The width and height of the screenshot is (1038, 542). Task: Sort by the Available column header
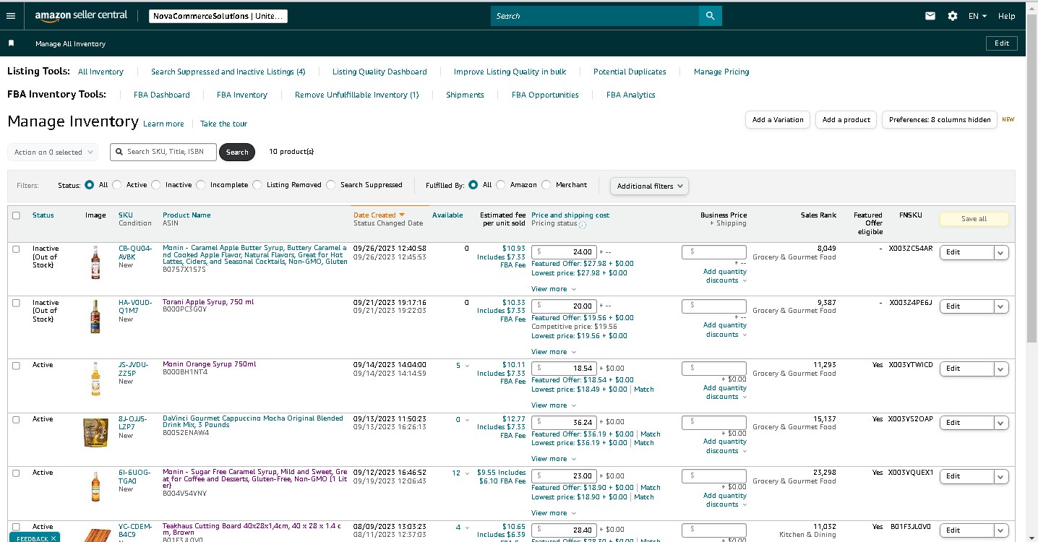point(447,215)
